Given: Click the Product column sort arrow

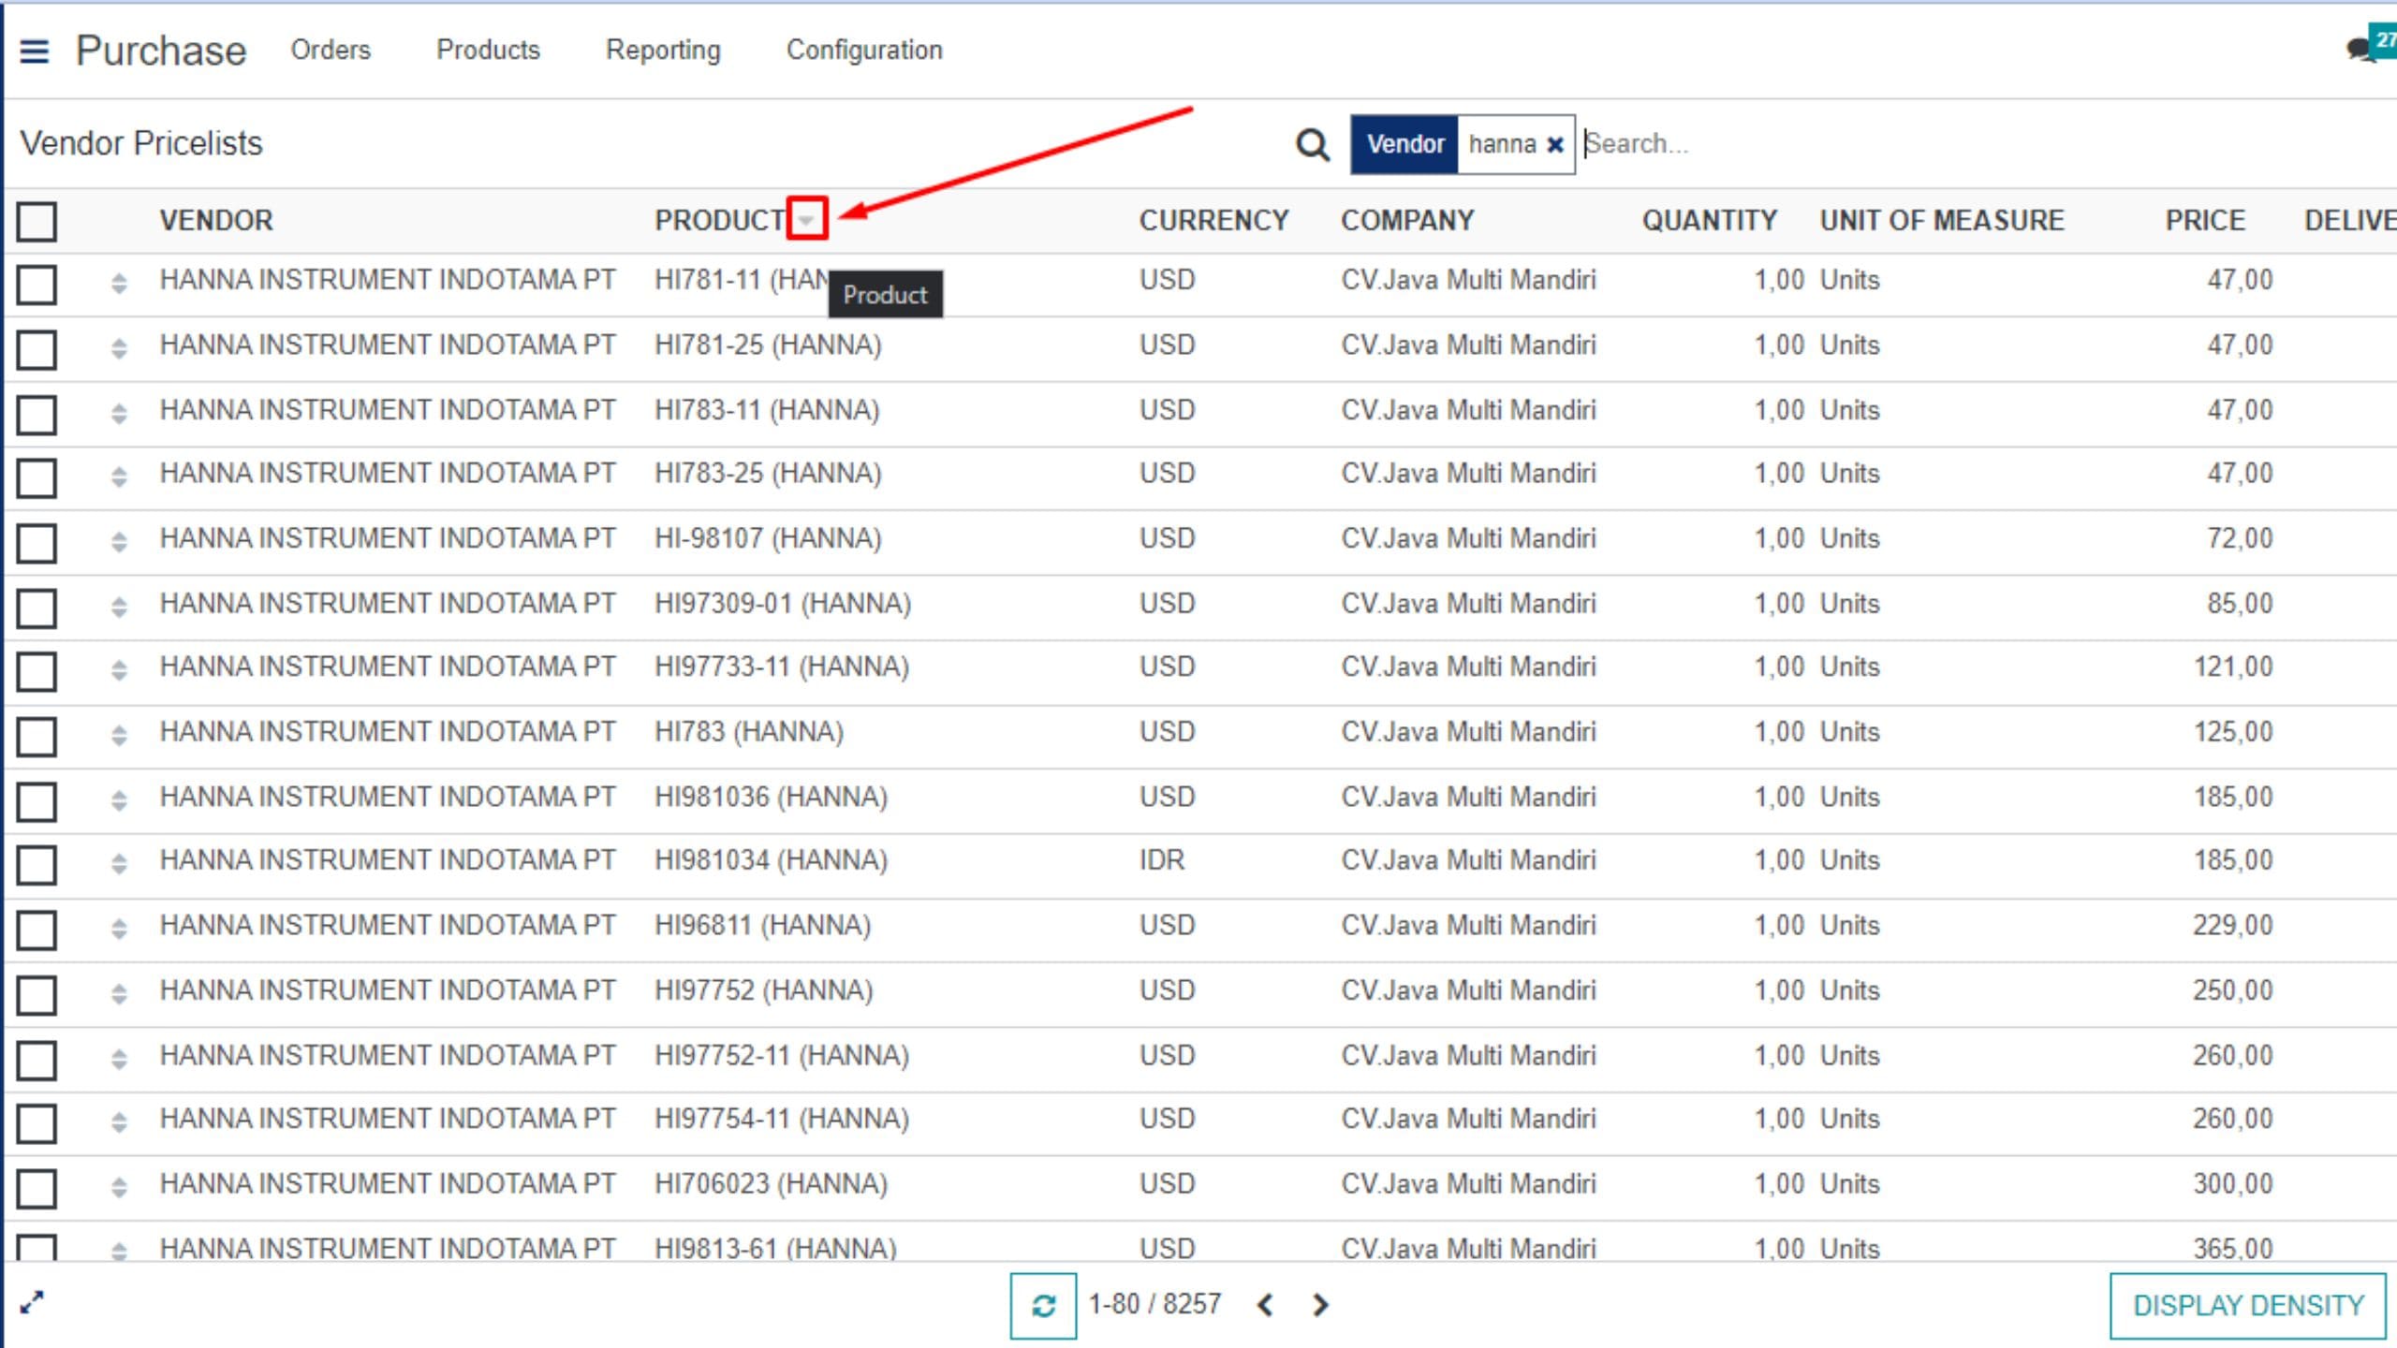Looking at the screenshot, I should (806, 220).
